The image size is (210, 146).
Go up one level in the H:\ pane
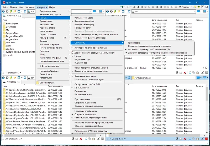(x=11, y=78)
